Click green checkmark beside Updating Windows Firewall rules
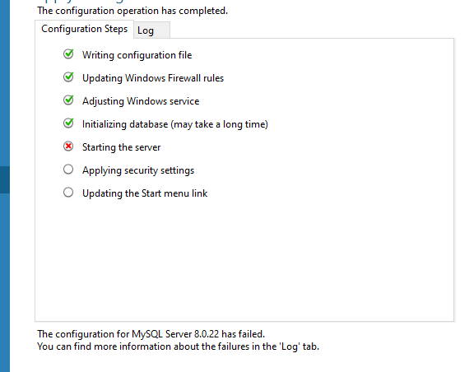The height and width of the screenshot is (372, 469). click(68, 77)
